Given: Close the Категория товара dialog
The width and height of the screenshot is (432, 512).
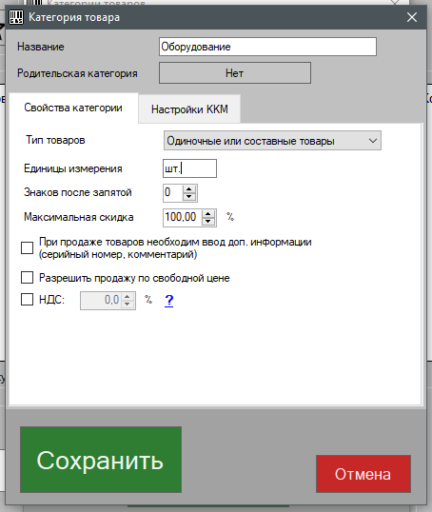Looking at the screenshot, I should (x=412, y=17).
